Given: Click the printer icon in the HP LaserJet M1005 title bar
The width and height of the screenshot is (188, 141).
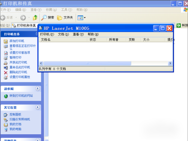Looking at the screenshot, I should click(x=41, y=28).
